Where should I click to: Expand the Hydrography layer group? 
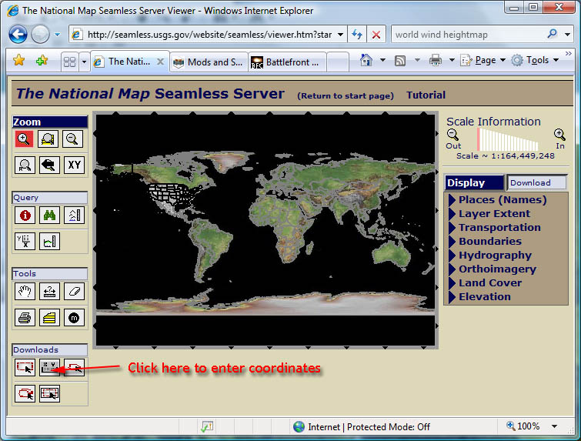[452, 256]
